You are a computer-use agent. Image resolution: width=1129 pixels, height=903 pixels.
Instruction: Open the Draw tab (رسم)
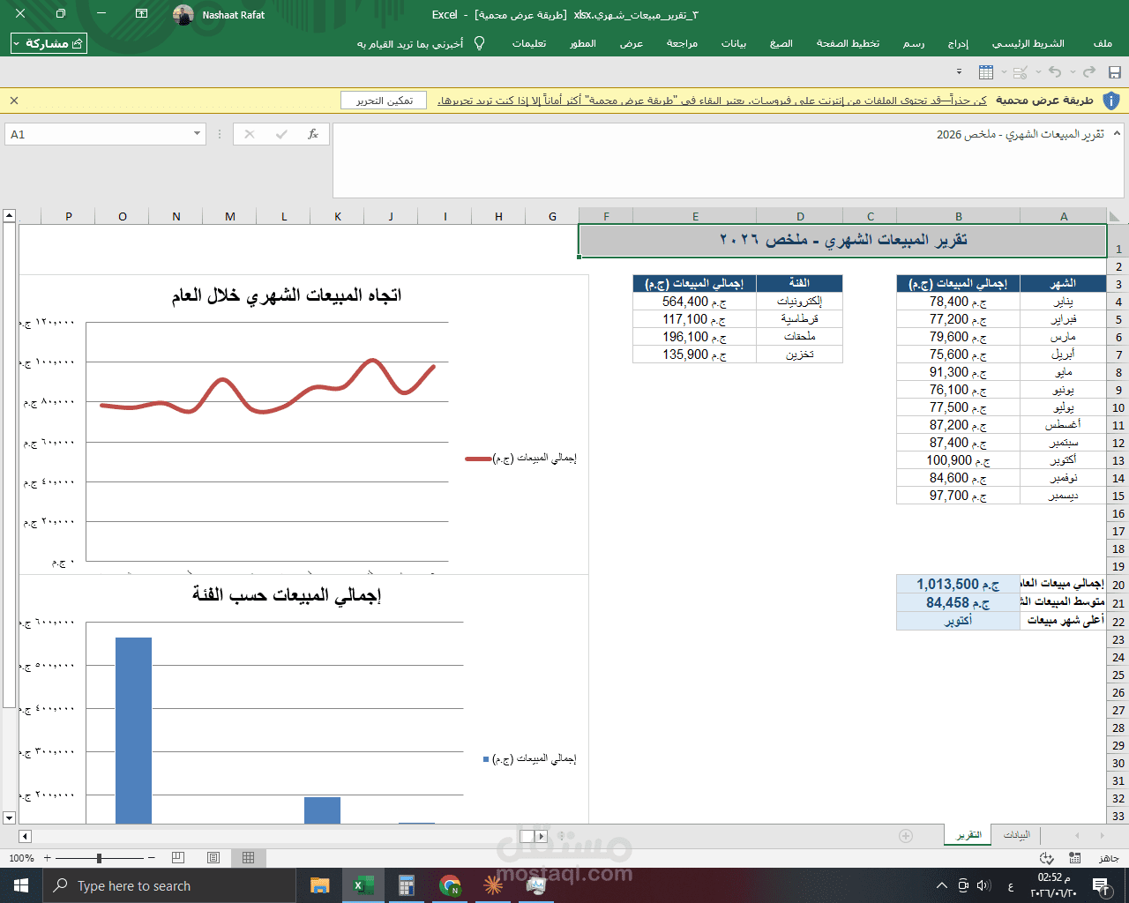914,43
